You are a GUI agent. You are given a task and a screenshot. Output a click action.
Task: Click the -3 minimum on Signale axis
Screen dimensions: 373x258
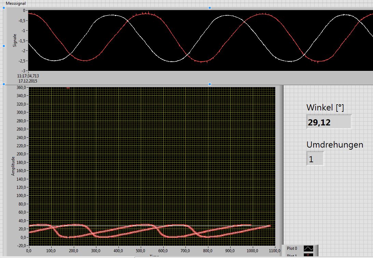[x=24, y=71]
